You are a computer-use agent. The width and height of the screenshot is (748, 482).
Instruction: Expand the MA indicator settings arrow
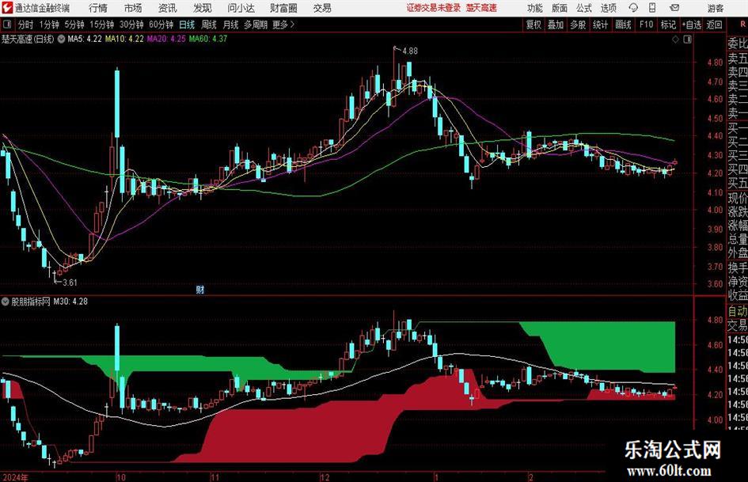coord(61,39)
